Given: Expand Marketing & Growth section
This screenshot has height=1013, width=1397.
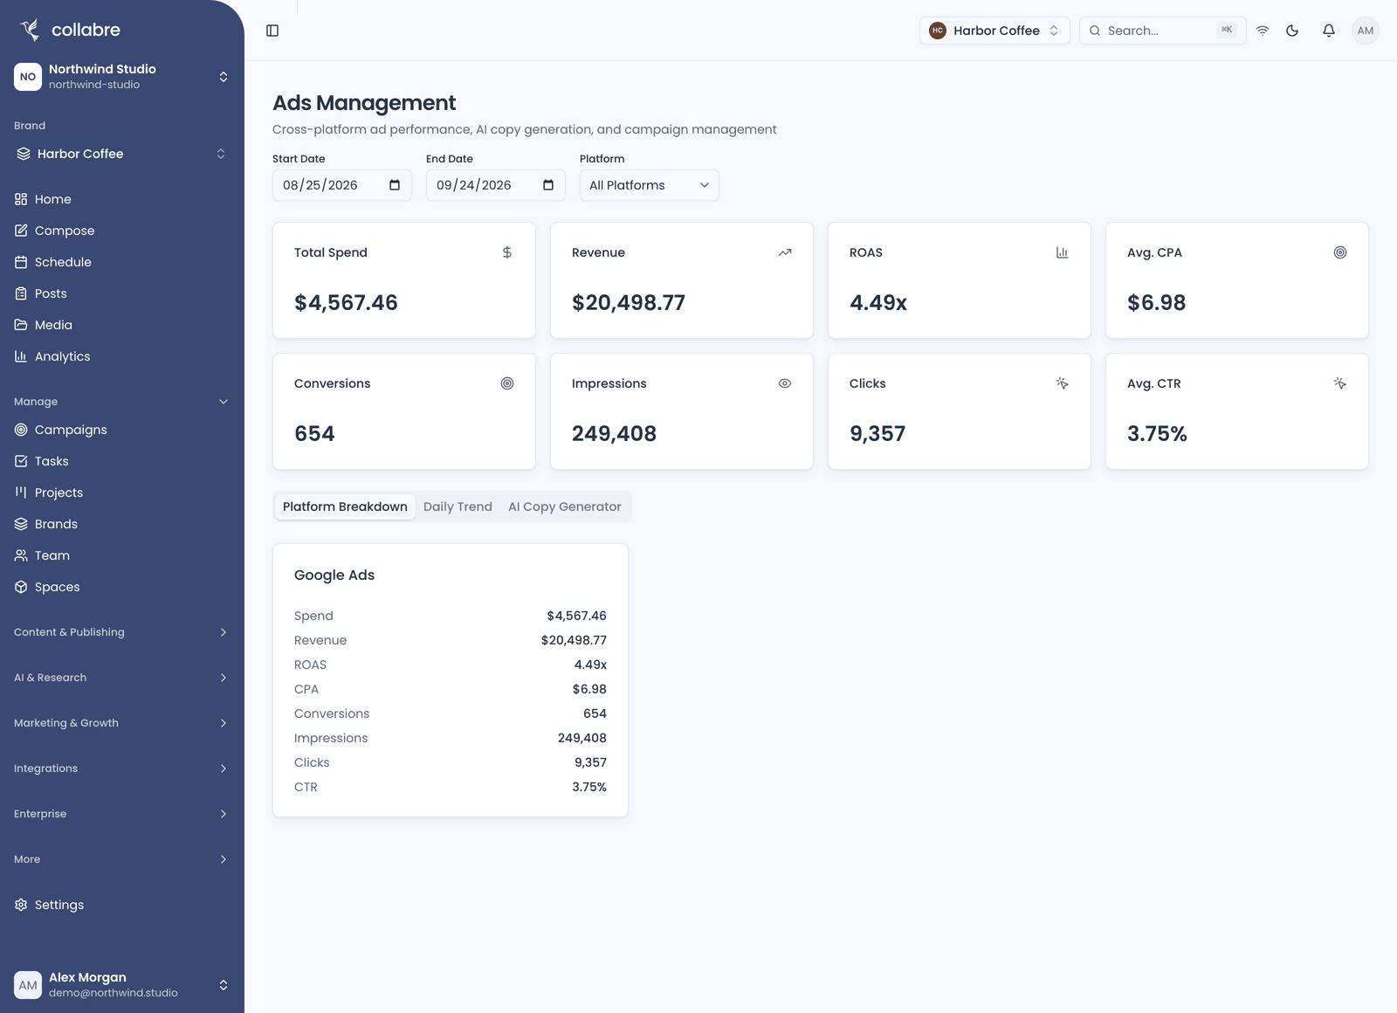Looking at the screenshot, I should point(122,723).
